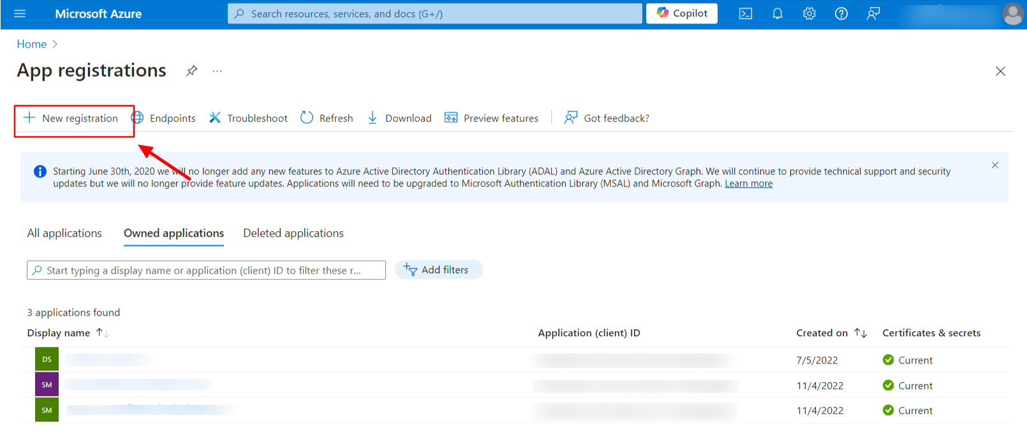Sort by Display name column
This screenshot has height=433, width=1027.
68,333
